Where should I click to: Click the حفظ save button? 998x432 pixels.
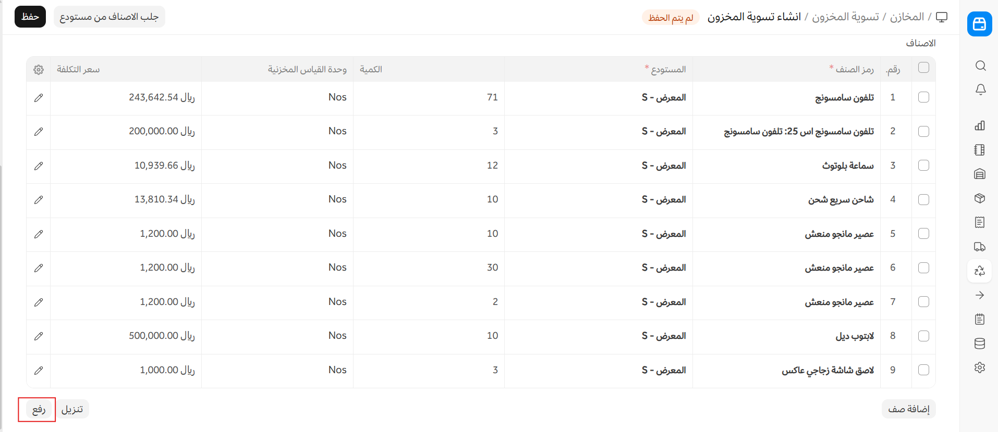pos(30,17)
